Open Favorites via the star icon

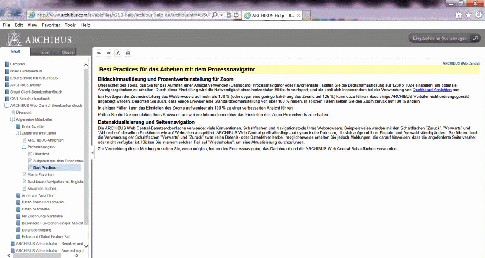point(469,15)
